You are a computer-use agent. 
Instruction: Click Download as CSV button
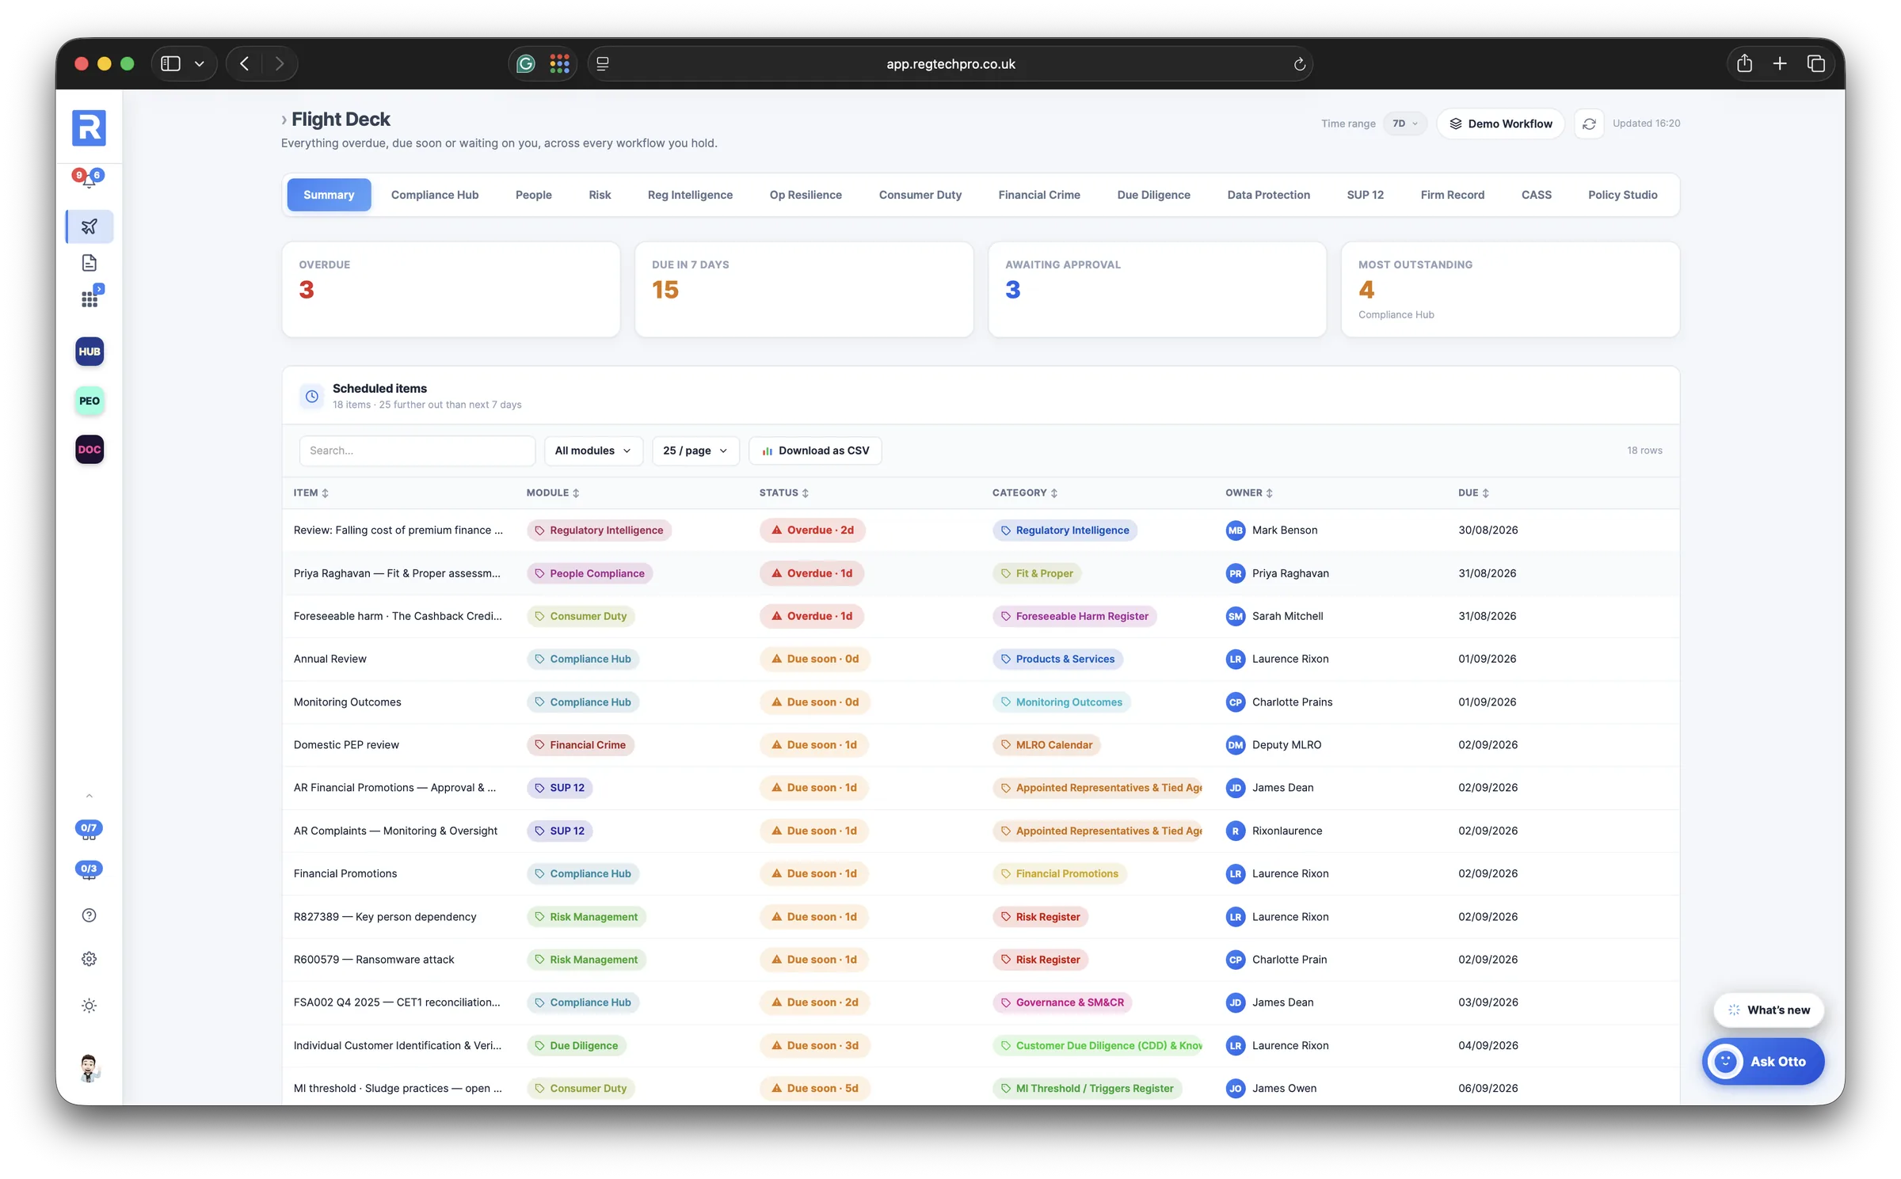pos(815,451)
